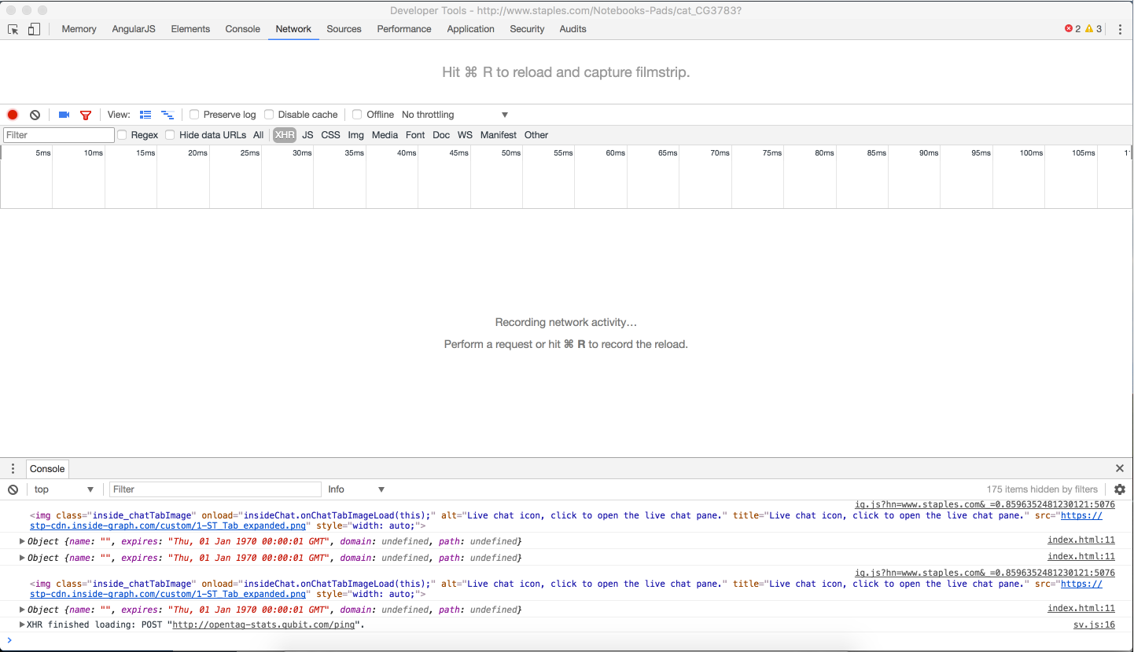Image resolution: width=1134 pixels, height=652 pixels.
Task: Activate the inspect element cursor
Action: click(13, 28)
